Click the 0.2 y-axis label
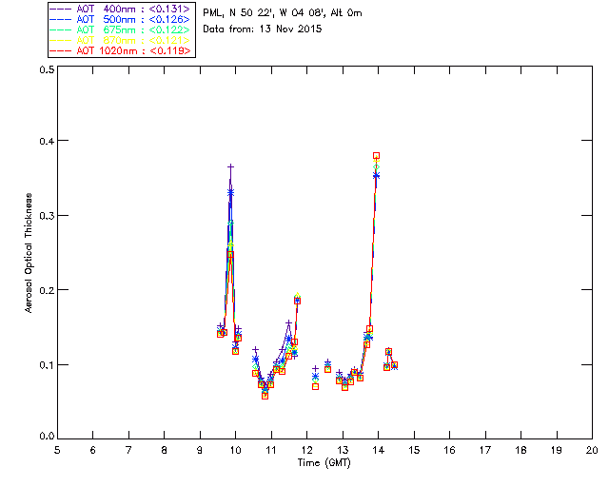This screenshot has height=487, width=609. (47, 290)
